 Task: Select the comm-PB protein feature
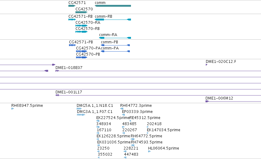click(x=115, y=45)
